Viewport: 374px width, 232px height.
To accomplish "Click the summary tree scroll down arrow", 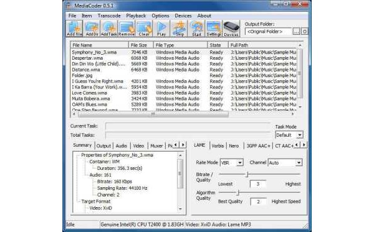I will 180,209.
